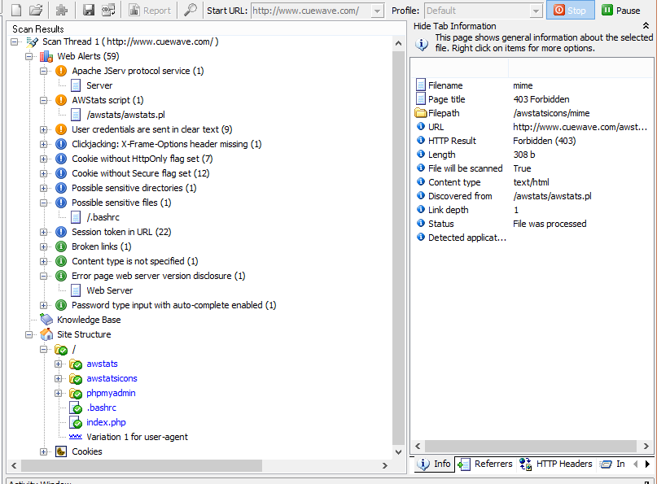The image size is (670, 484).
Task: Click the Scan Thread 1 icon
Action: pyautogui.click(x=32, y=41)
